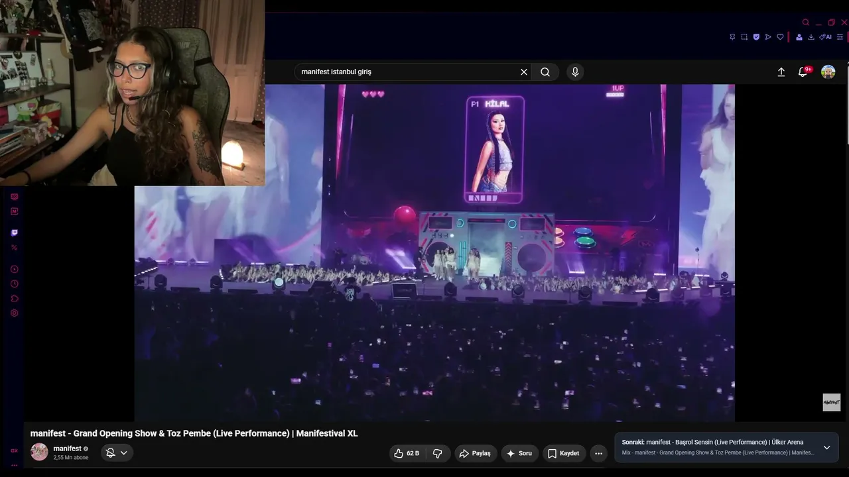Open history from the sidebar clock icon
This screenshot has width=849, height=477.
[x=15, y=284]
